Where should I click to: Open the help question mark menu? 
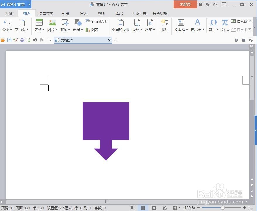[215, 4]
